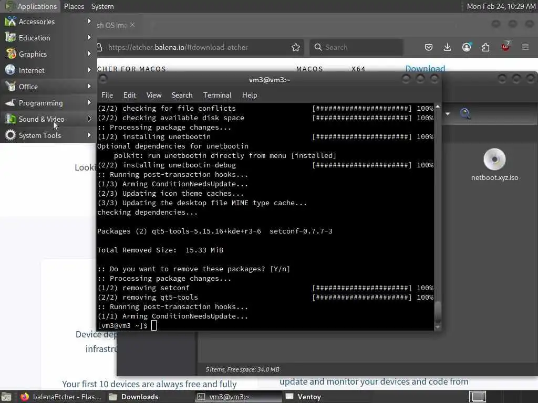Bookmark page with the star icon
This screenshot has height=403, width=538.
pos(296,47)
